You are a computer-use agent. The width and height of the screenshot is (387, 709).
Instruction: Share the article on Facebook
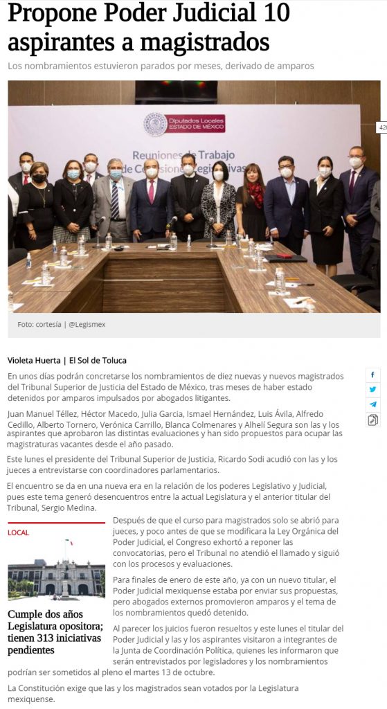372,375
